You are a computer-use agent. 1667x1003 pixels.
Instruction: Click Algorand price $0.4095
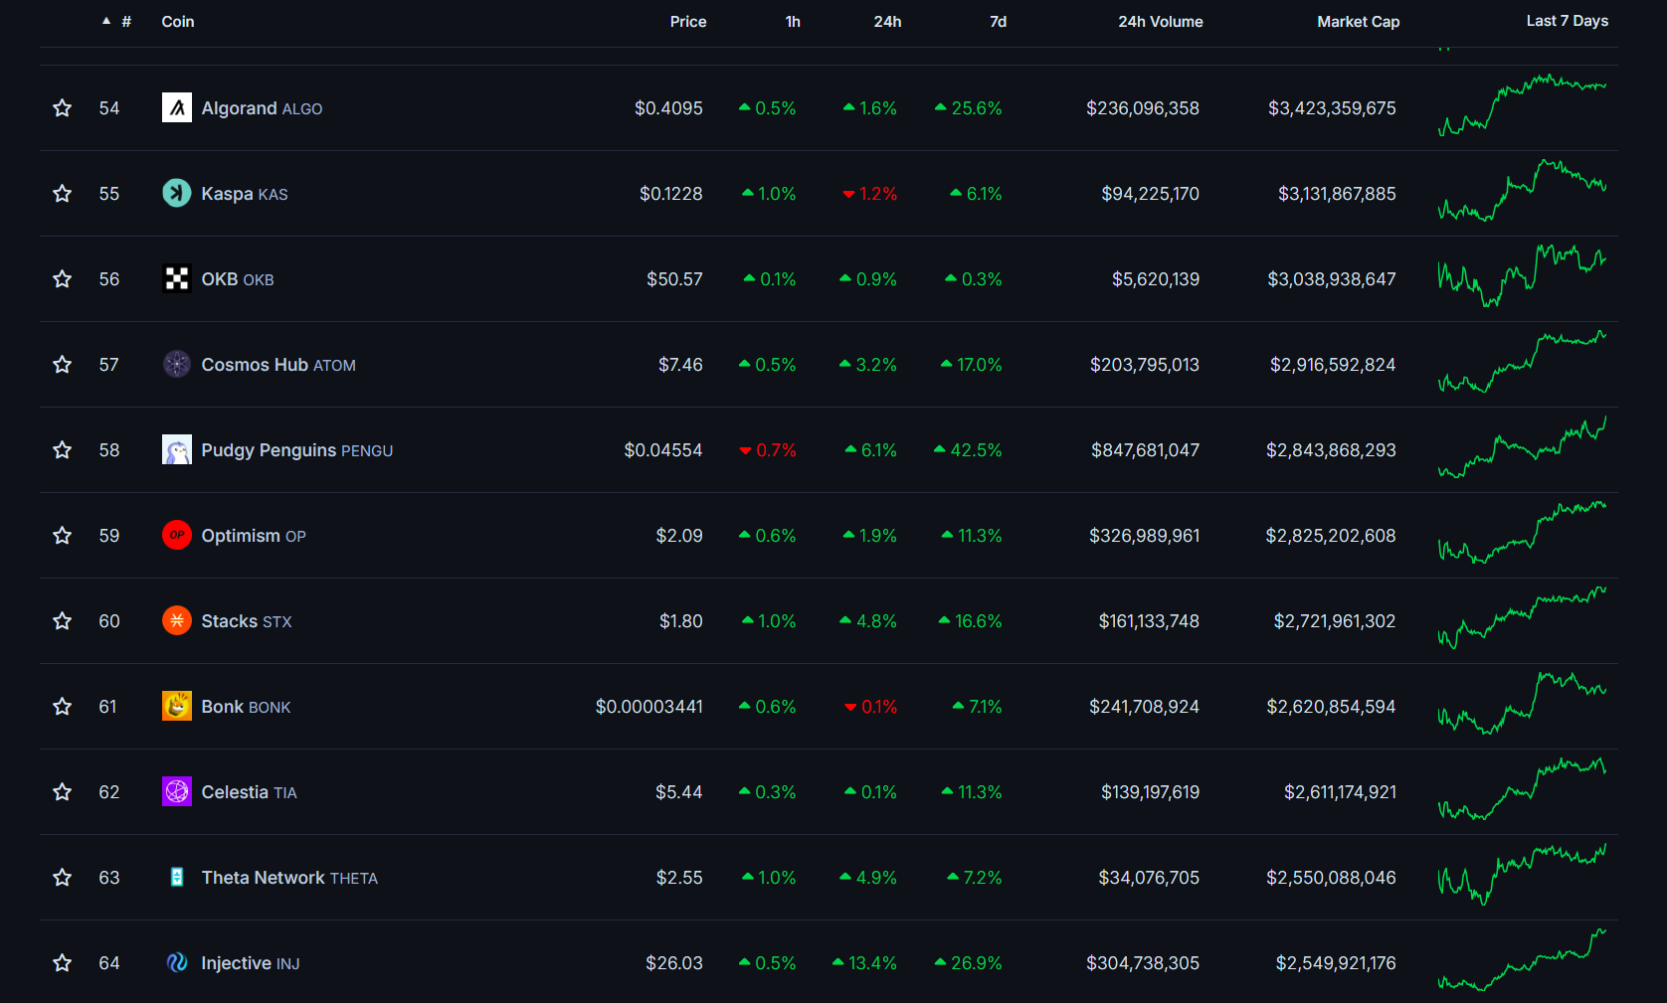point(668,108)
